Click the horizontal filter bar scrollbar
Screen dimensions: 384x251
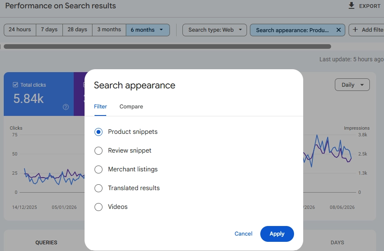point(167,47)
